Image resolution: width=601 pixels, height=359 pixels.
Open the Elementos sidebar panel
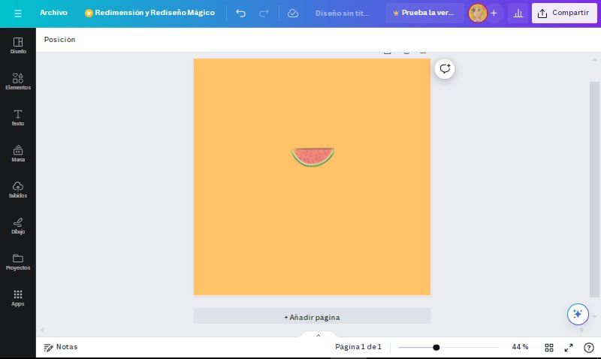click(18, 81)
